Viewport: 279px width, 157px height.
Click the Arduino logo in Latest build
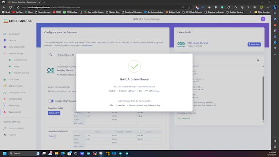click(x=181, y=44)
